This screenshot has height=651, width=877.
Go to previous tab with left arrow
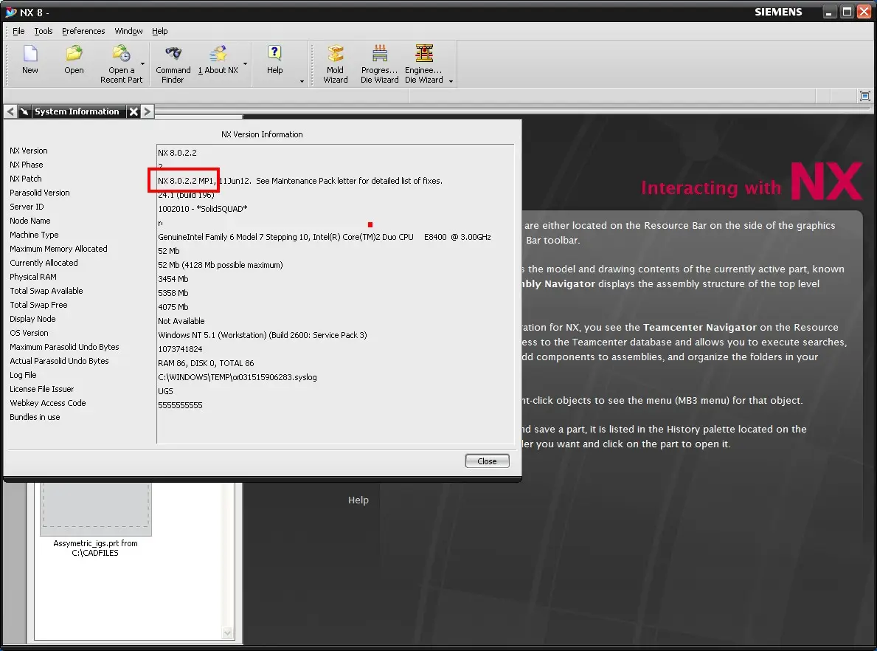[10, 111]
